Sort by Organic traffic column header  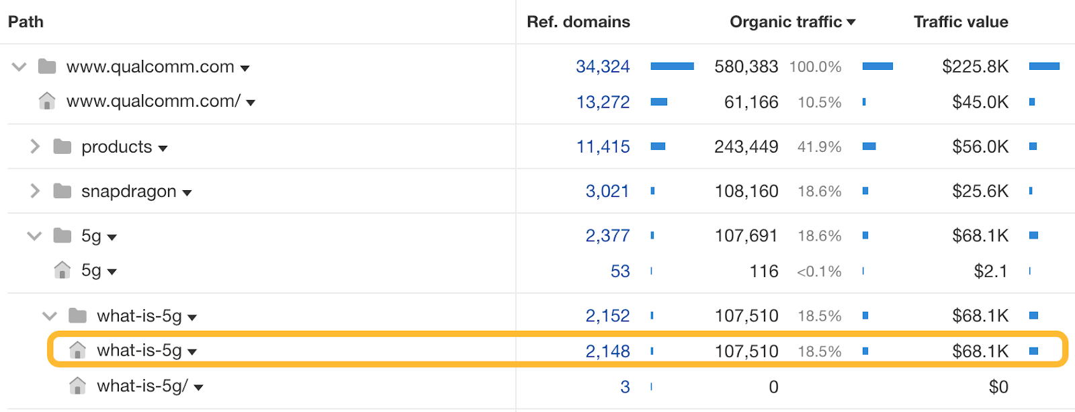click(793, 22)
